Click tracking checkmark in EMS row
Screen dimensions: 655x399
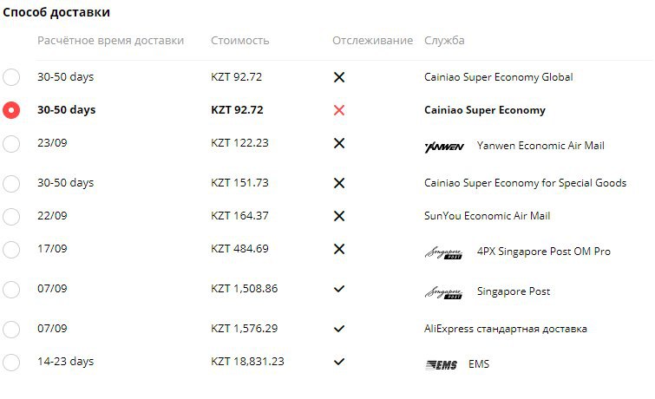339,362
